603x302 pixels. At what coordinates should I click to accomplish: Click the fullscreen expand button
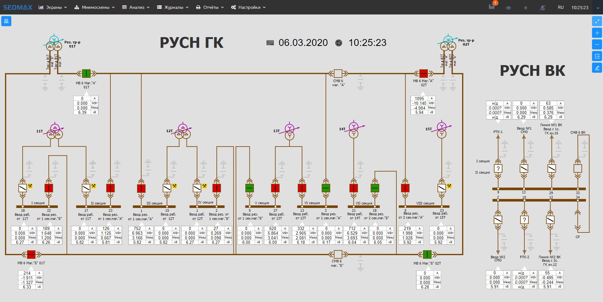click(x=597, y=21)
